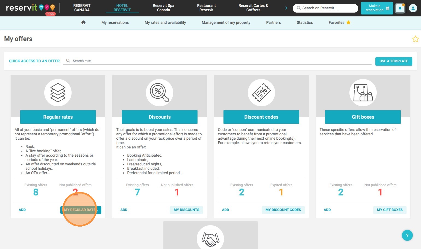421x249 pixels.
Task: Click the Expired offers label
Action: pos(281,185)
